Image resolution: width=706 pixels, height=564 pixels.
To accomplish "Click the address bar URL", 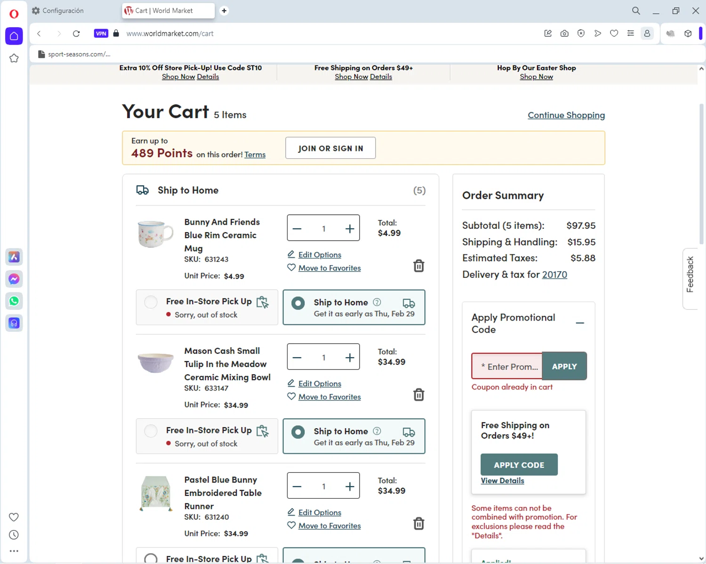I will [x=170, y=33].
